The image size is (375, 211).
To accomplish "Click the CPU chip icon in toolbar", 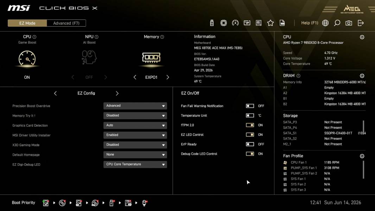I will pos(223,23).
